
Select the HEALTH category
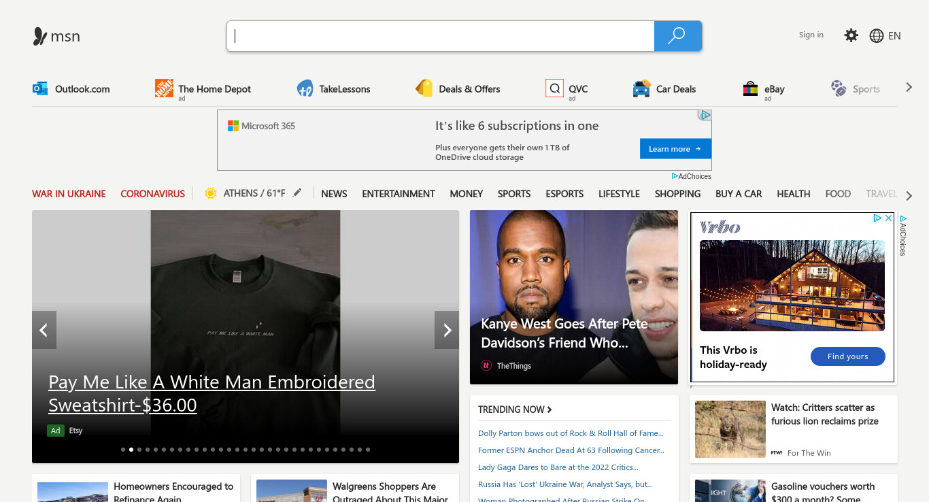(794, 194)
